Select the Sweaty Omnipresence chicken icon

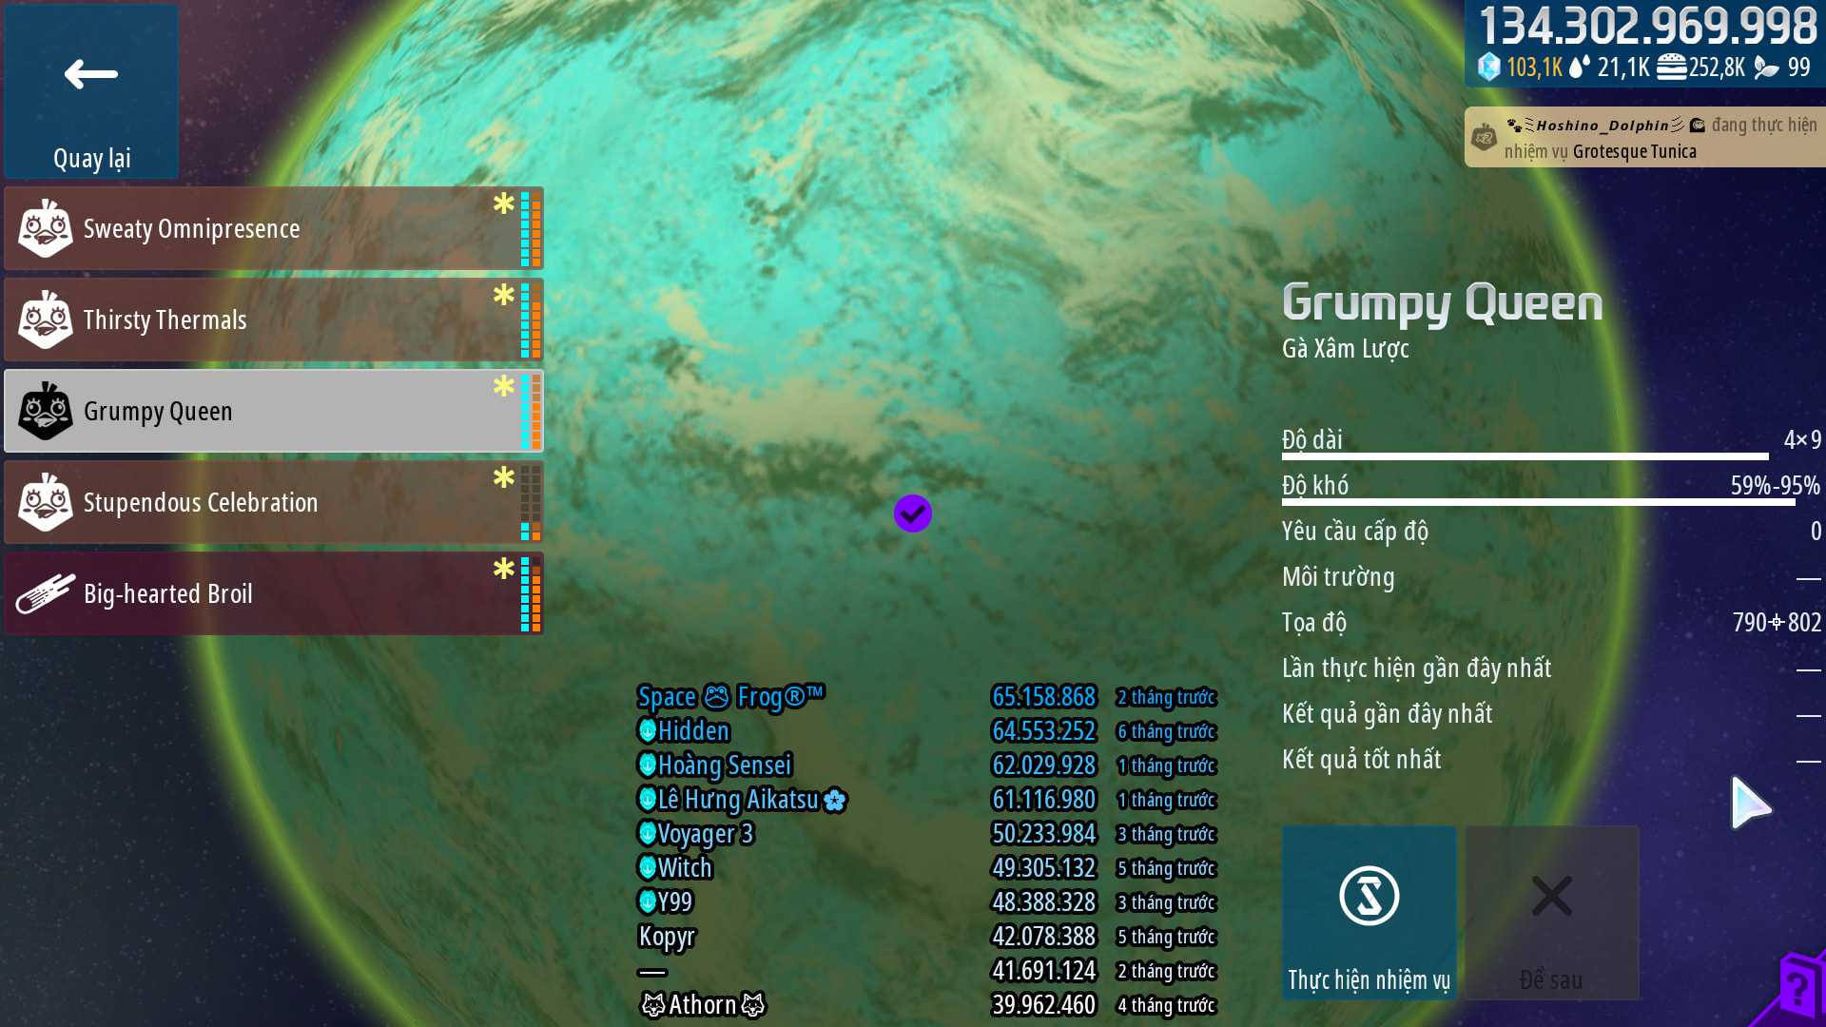pos(45,228)
